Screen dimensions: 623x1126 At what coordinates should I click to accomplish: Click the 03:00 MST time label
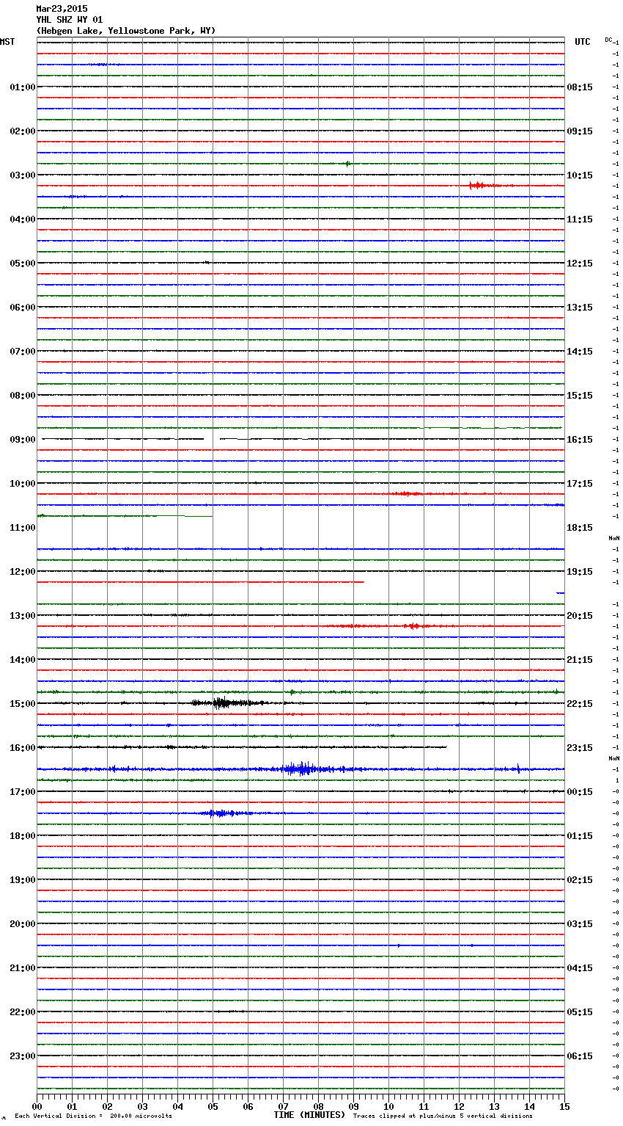pyautogui.click(x=22, y=175)
